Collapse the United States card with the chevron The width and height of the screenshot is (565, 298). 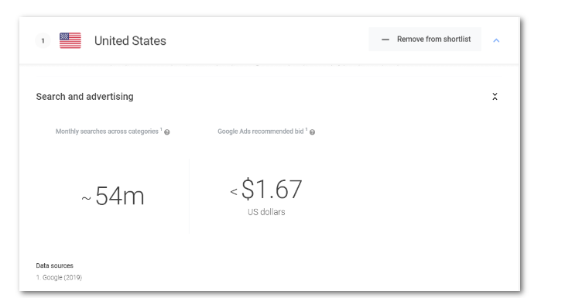click(496, 40)
